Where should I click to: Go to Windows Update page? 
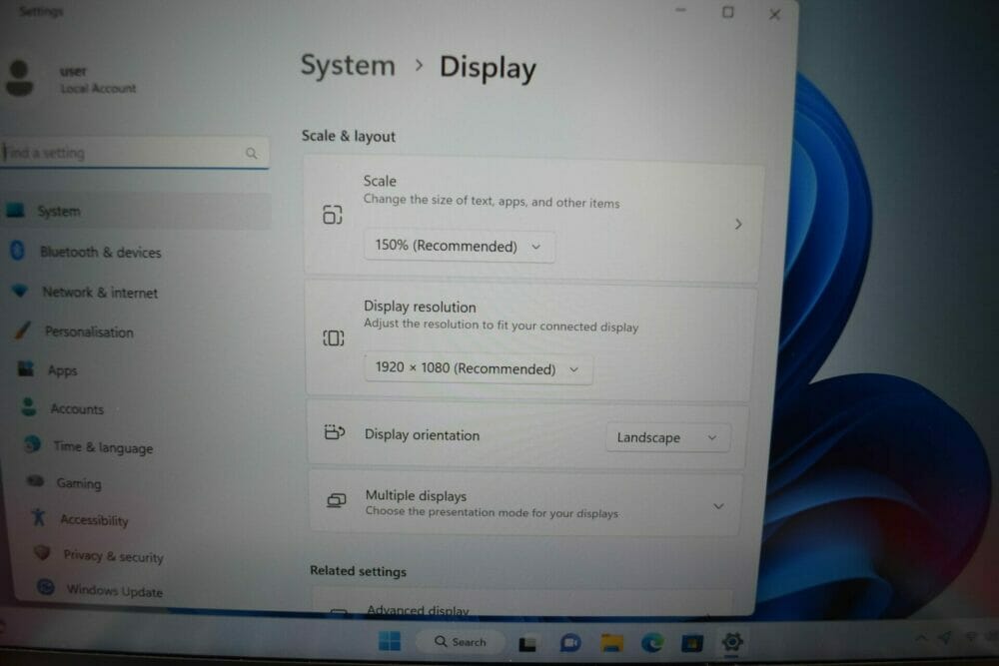coord(114,591)
